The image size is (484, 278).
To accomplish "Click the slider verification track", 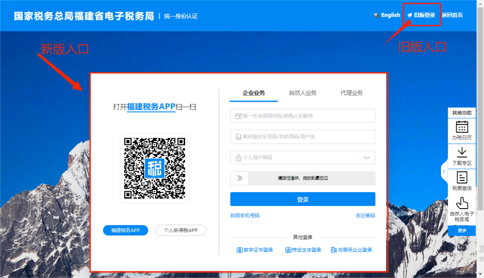I will click(303, 178).
